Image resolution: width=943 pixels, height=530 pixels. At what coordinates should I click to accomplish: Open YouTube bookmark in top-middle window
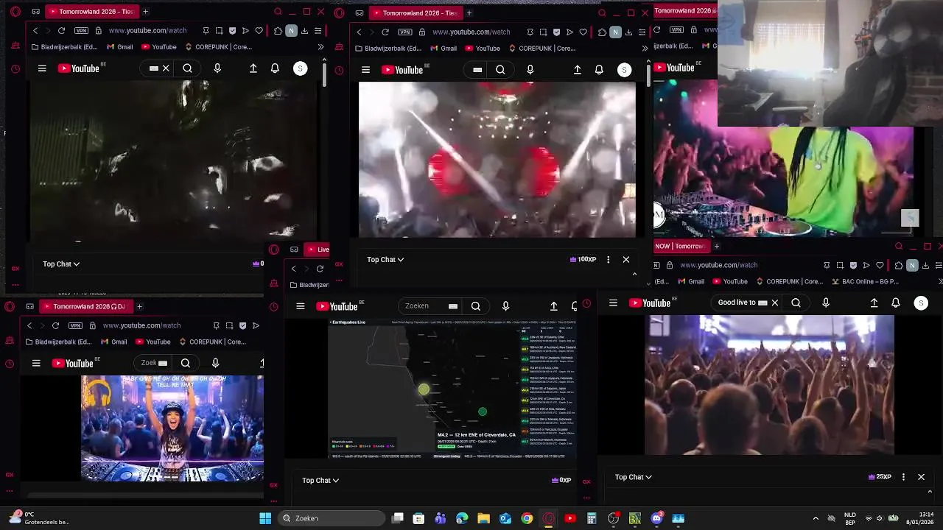click(x=483, y=49)
